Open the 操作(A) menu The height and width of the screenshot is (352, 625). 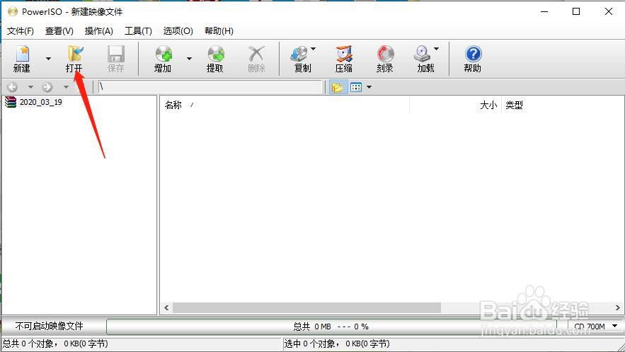pos(99,30)
